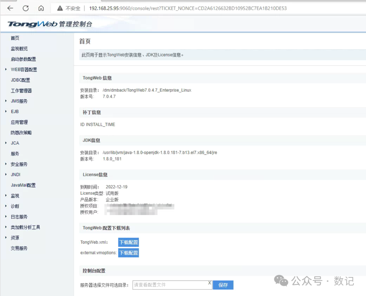Screen dimensions: 366x296
Task: Open 防篡改策略 in the sidebar
Action: coord(21,133)
